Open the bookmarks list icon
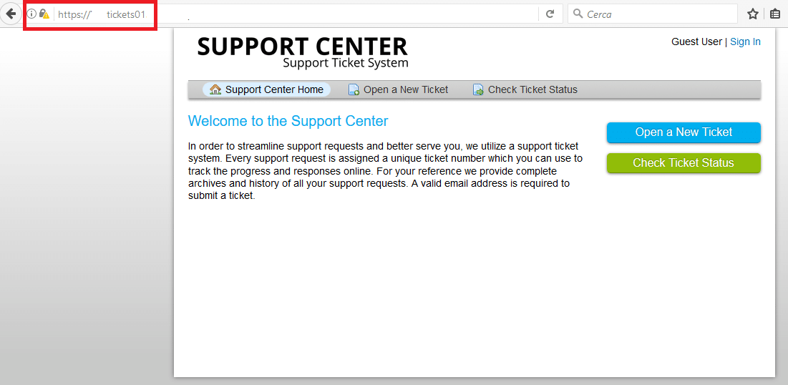The height and width of the screenshot is (385, 788). point(775,14)
